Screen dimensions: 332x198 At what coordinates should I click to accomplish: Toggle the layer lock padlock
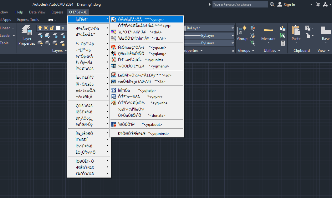pos(52,28)
